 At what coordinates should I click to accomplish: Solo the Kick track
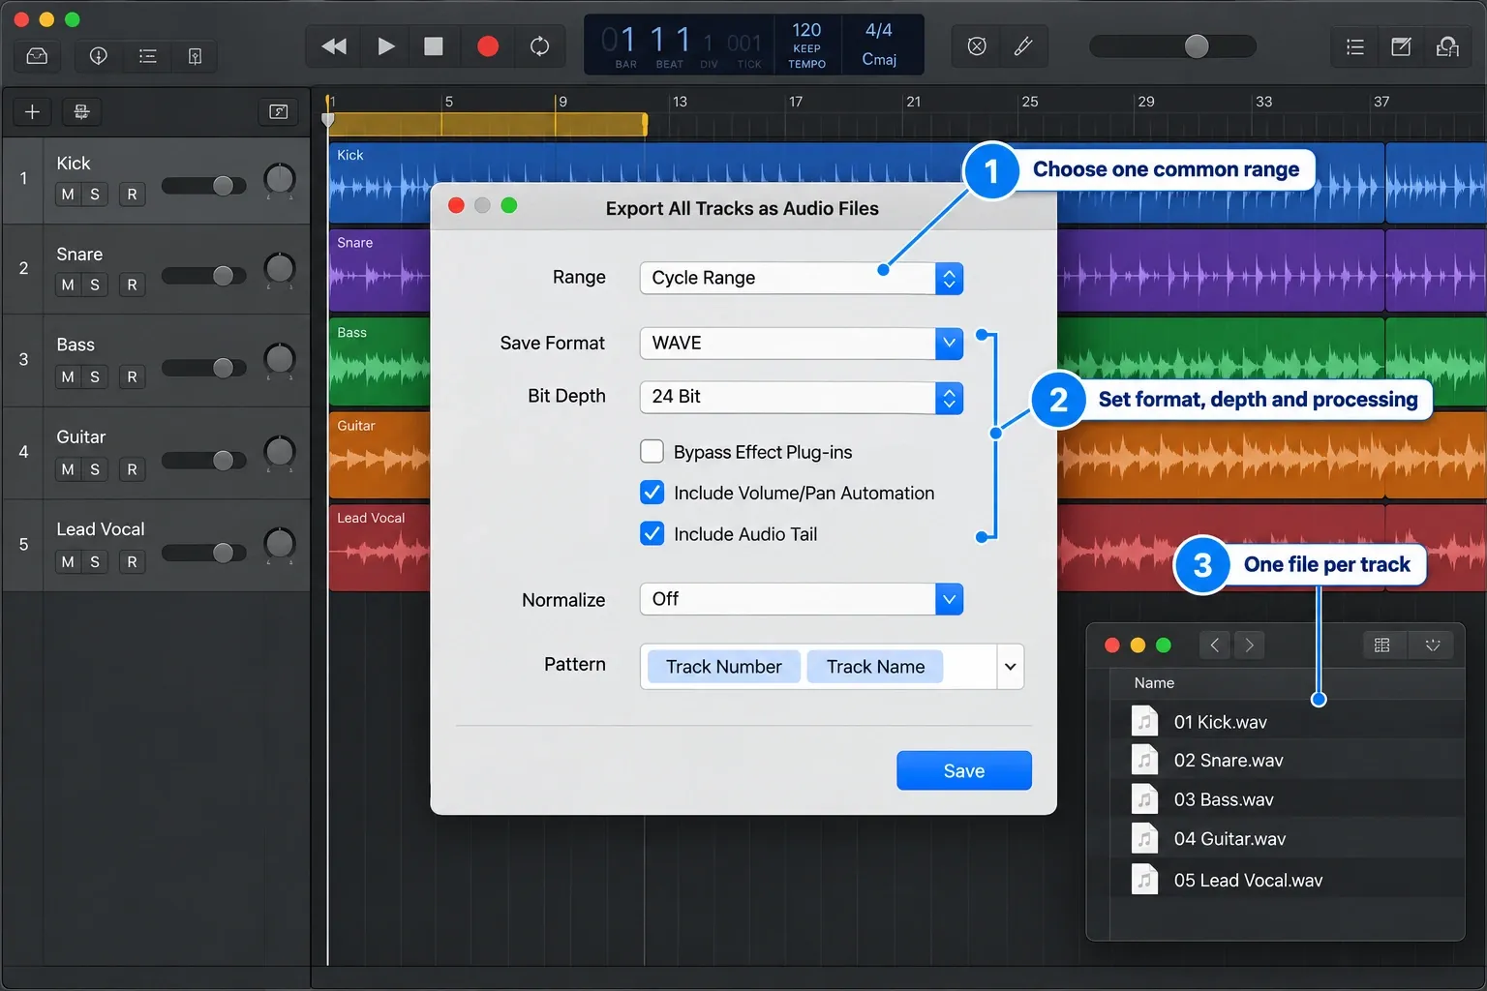click(95, 195)
